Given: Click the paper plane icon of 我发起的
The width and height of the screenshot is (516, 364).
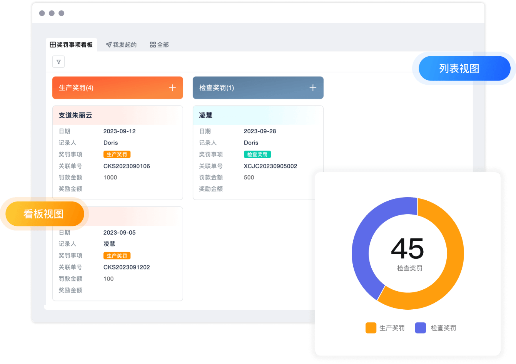Looking at the screenshot, I should [109, 45].
